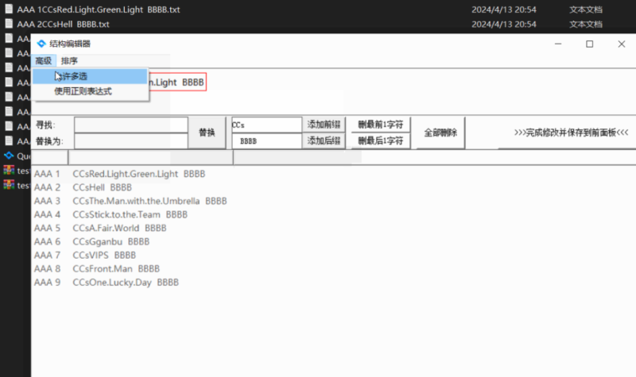Maximize the 结构编辑器 window
This screenshot has height=377, width=636.
pyautogui.click(x=589, y=44)
